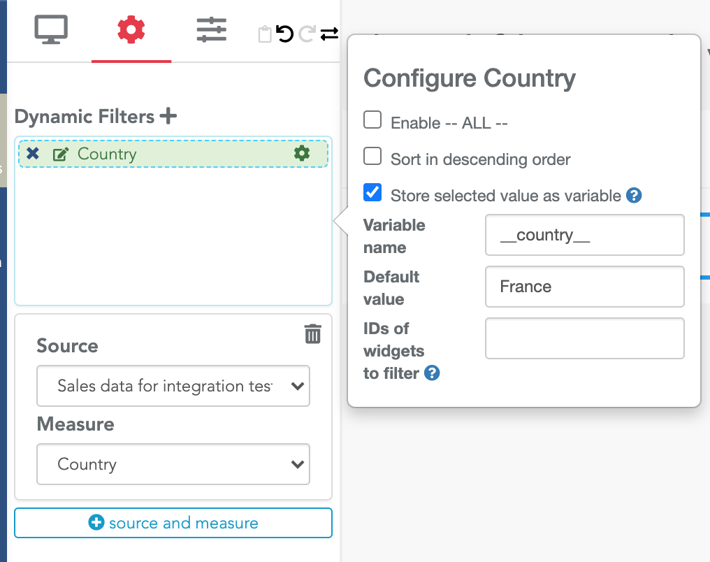Enable the -- ALL -- checkbox
Screen dimensions: 710x562
[373, 120]
